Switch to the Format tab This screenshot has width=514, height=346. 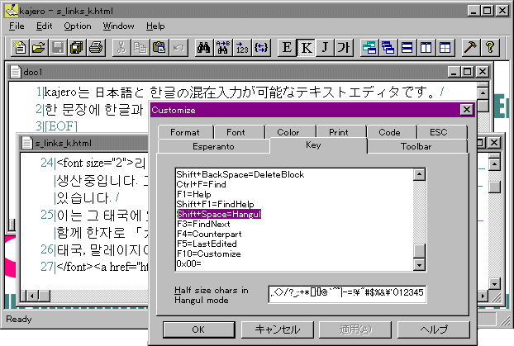click(185, 132)
